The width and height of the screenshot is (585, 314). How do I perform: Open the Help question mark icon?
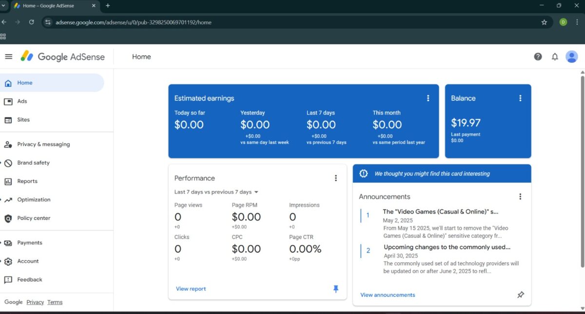(x=538, y=57)
